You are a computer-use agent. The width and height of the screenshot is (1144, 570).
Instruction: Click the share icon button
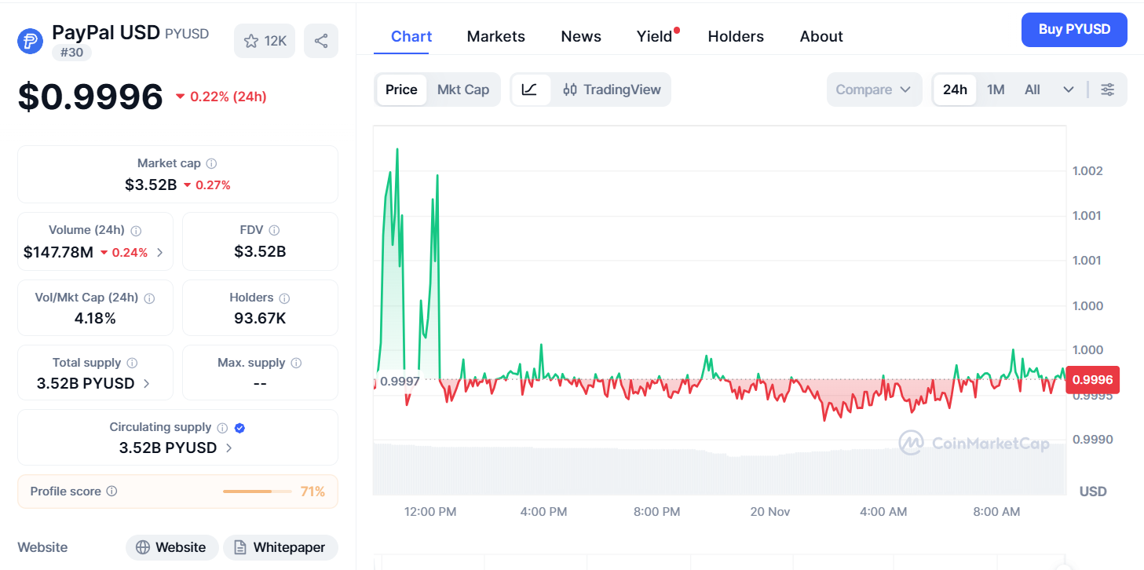click(321, 41)
